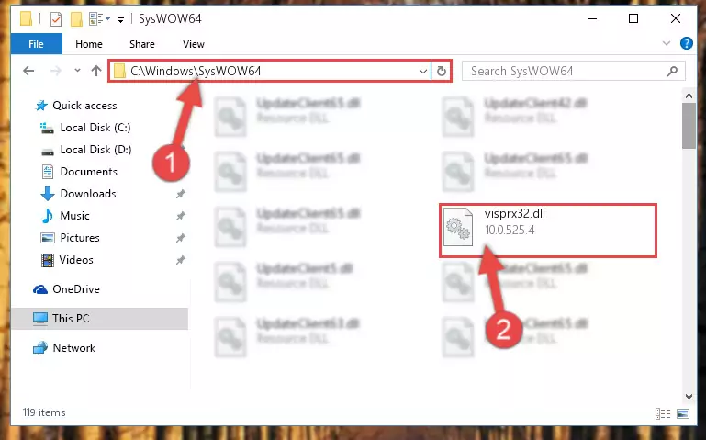Open the address bar history dropdown
The image size is (706, 440).
click(x=423, y=71)
